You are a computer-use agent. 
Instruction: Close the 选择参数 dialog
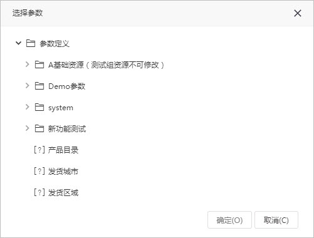pos(298,13)
